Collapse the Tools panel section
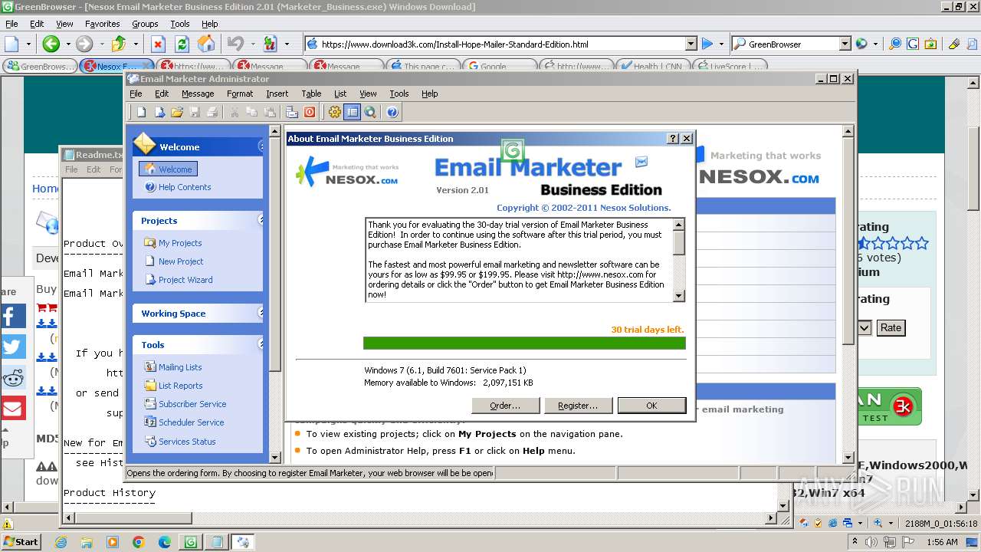Screen dimensions: 981x552 pyautogui.click(x=261, y=344)
